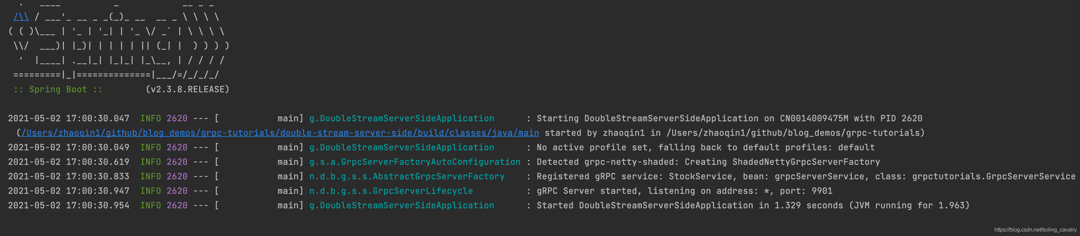
Task: Click the first DoubleStreamServerSideApplication logger name
Action: coord(402,118)
